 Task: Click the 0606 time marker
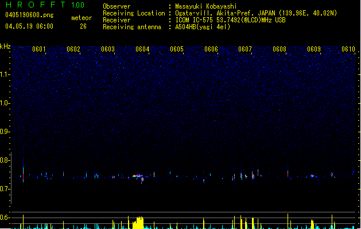211,49
